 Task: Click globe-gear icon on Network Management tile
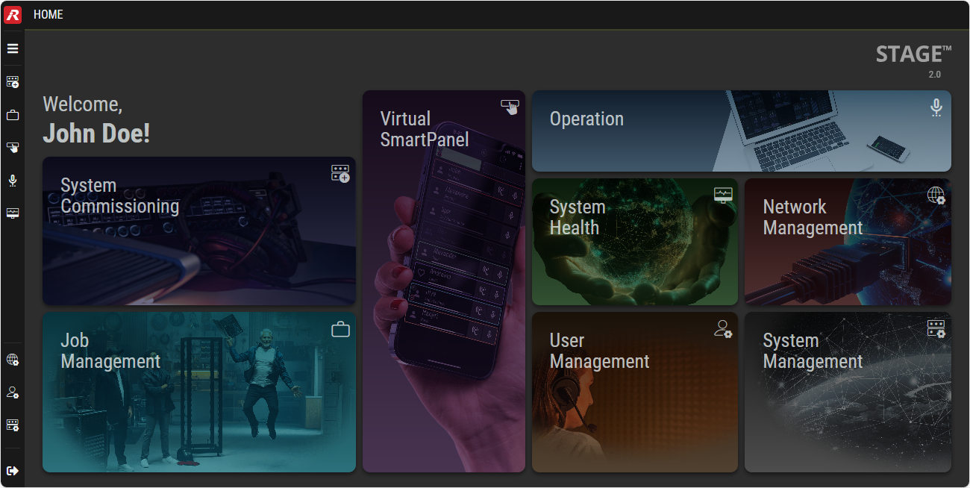[x=936, y=195]
